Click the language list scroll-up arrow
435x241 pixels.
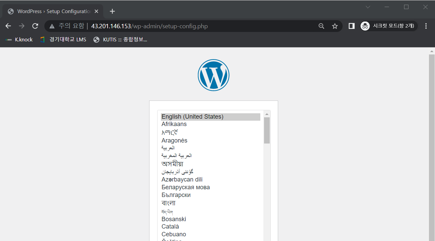pos(267,114)
